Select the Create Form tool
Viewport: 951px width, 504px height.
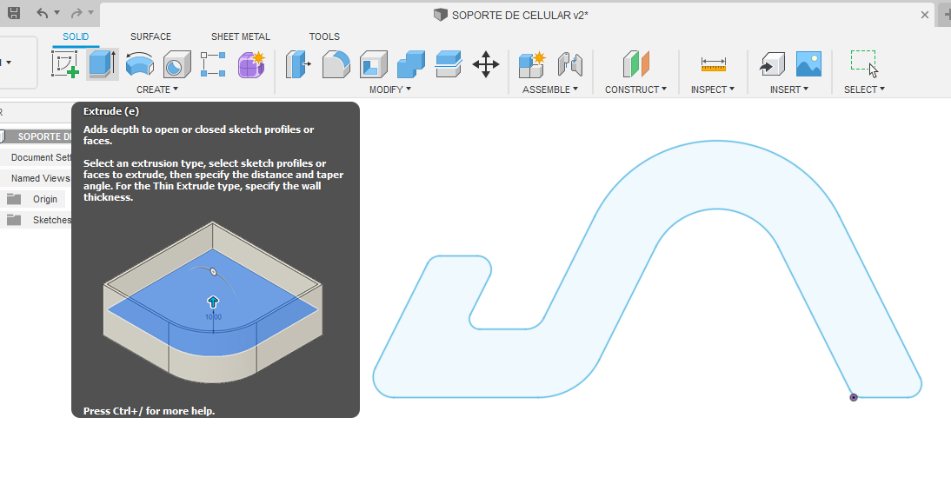[251, 63]
